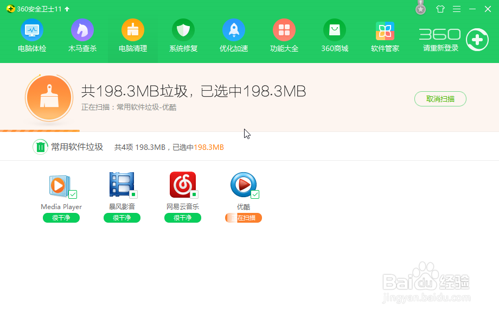Image resolution: width=499 pixels, height=315 pixels.
Task: Open the skin theme selector
Action: (x=440, y=9)
